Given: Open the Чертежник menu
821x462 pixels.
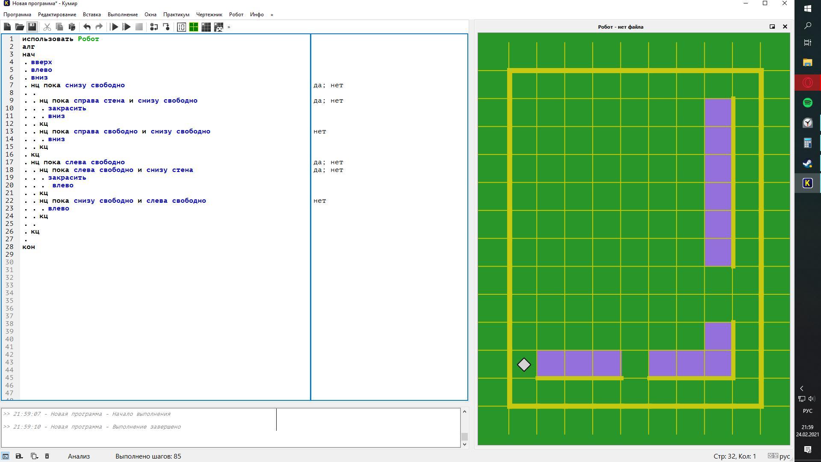Looking at the screenshot, I should (209, 15).
